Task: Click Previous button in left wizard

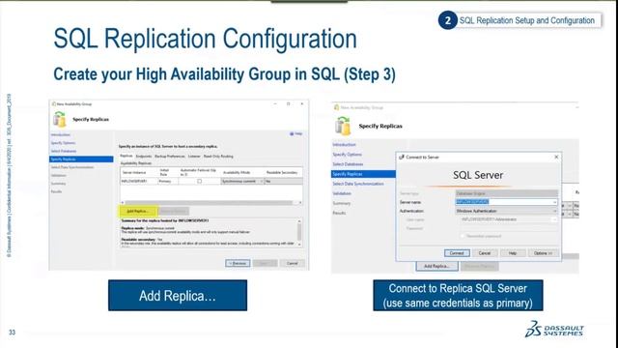Action: (x=238, y=263)
